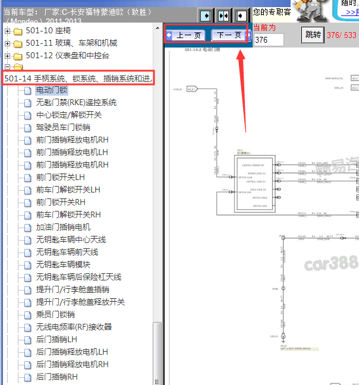This screenshot has height=385, width=359.
Task: Click the page number field showing 376
Action: (269, 40)
